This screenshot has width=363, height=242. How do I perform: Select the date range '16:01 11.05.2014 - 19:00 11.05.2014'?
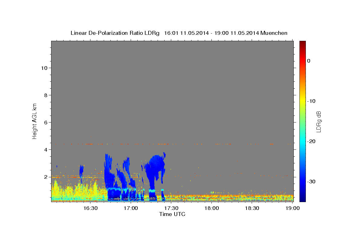(211, 33)
